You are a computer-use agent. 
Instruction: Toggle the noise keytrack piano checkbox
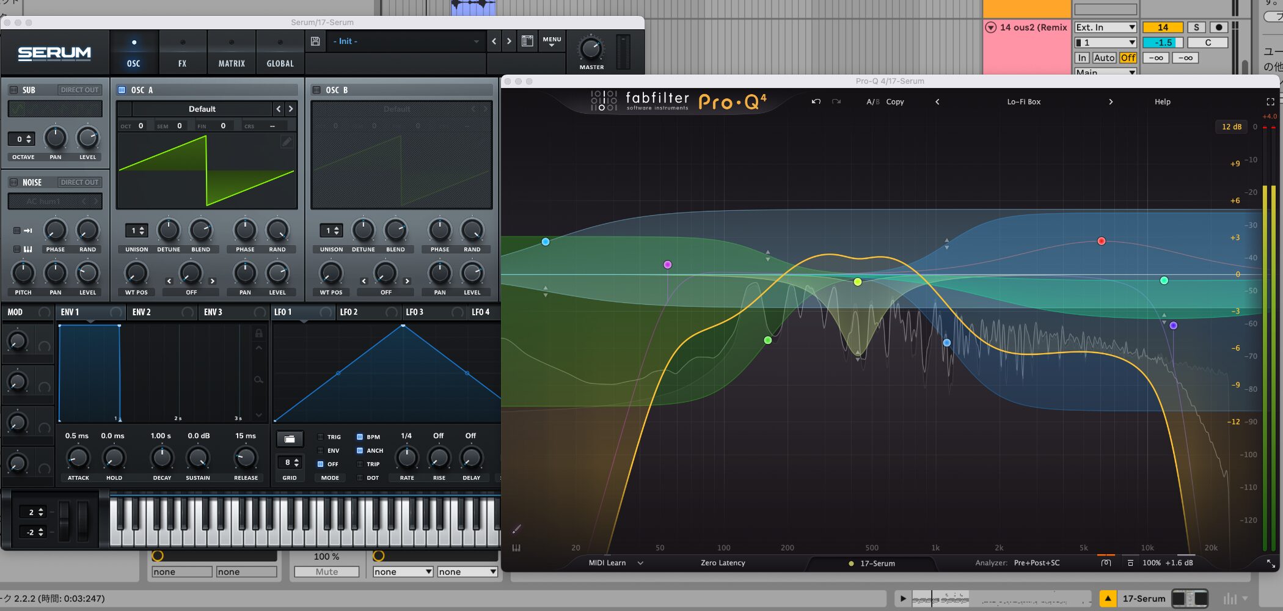click(17, 249)
